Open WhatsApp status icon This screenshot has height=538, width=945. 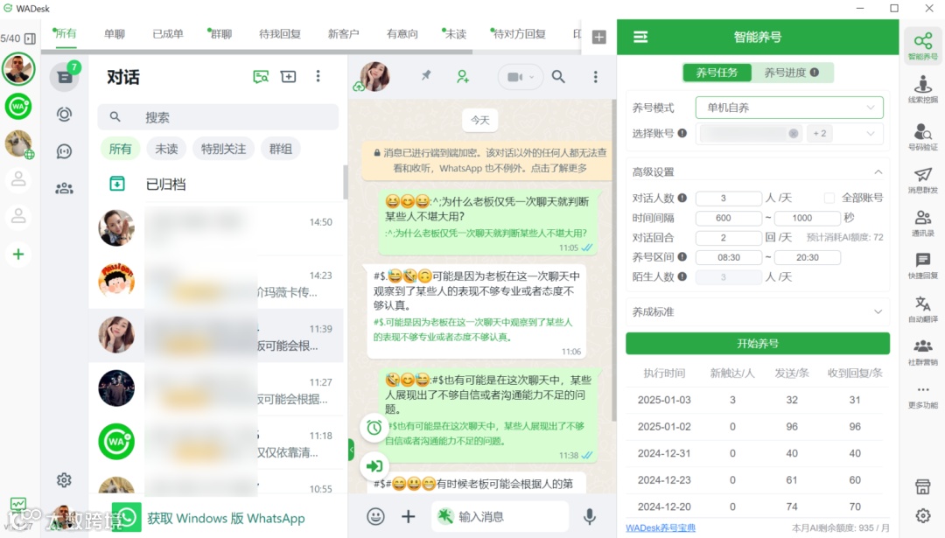coord(64,114)
